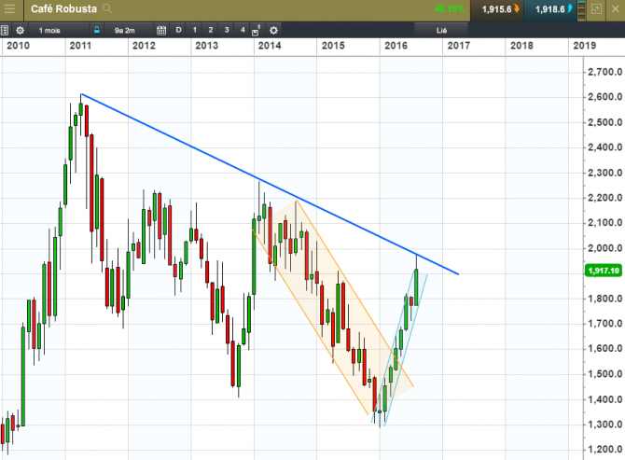Image resolution: width=625 pixels, height=460 pixels.
Task: Click the 2015 year label
Action: click(x=333, y=46)
